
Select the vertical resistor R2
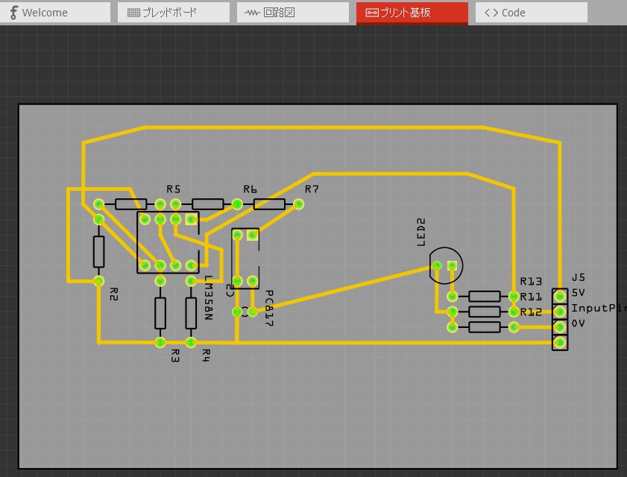98,250
